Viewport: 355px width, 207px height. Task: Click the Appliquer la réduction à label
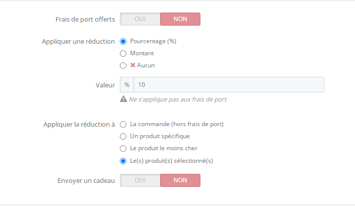79,124
